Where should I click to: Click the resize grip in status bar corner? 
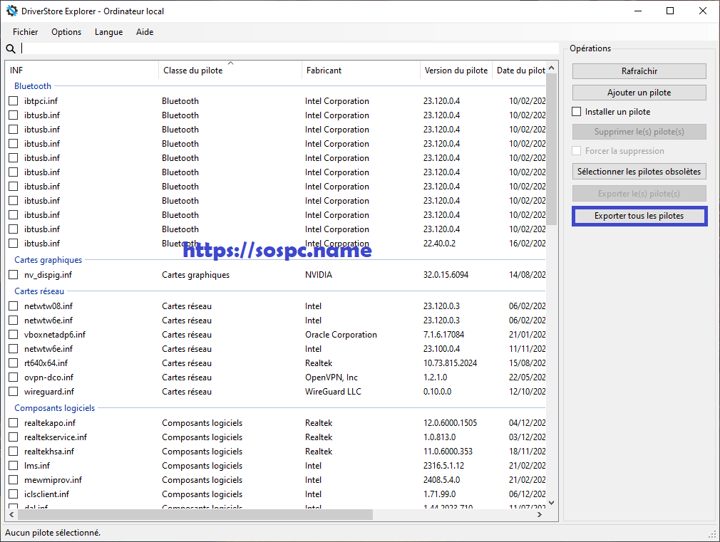coord(712,533)
